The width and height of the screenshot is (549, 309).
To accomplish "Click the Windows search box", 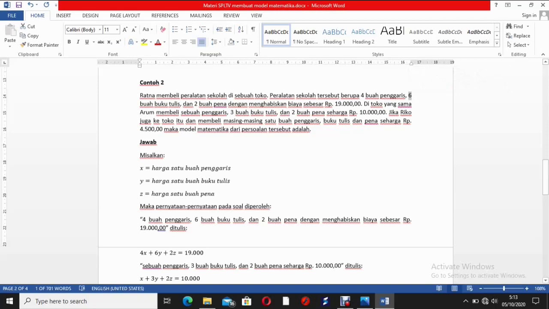I will click(x=88, y=301).
